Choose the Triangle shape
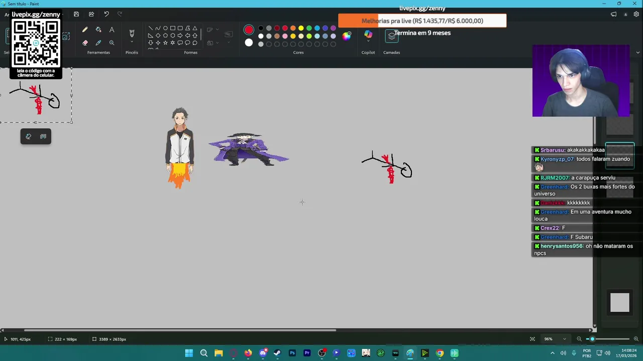This screenshot has width=643, height=361. 195,29
